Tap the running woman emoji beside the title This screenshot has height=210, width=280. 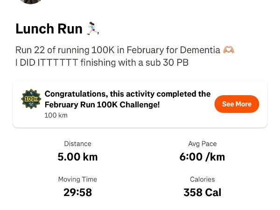[x=92, y=29]
